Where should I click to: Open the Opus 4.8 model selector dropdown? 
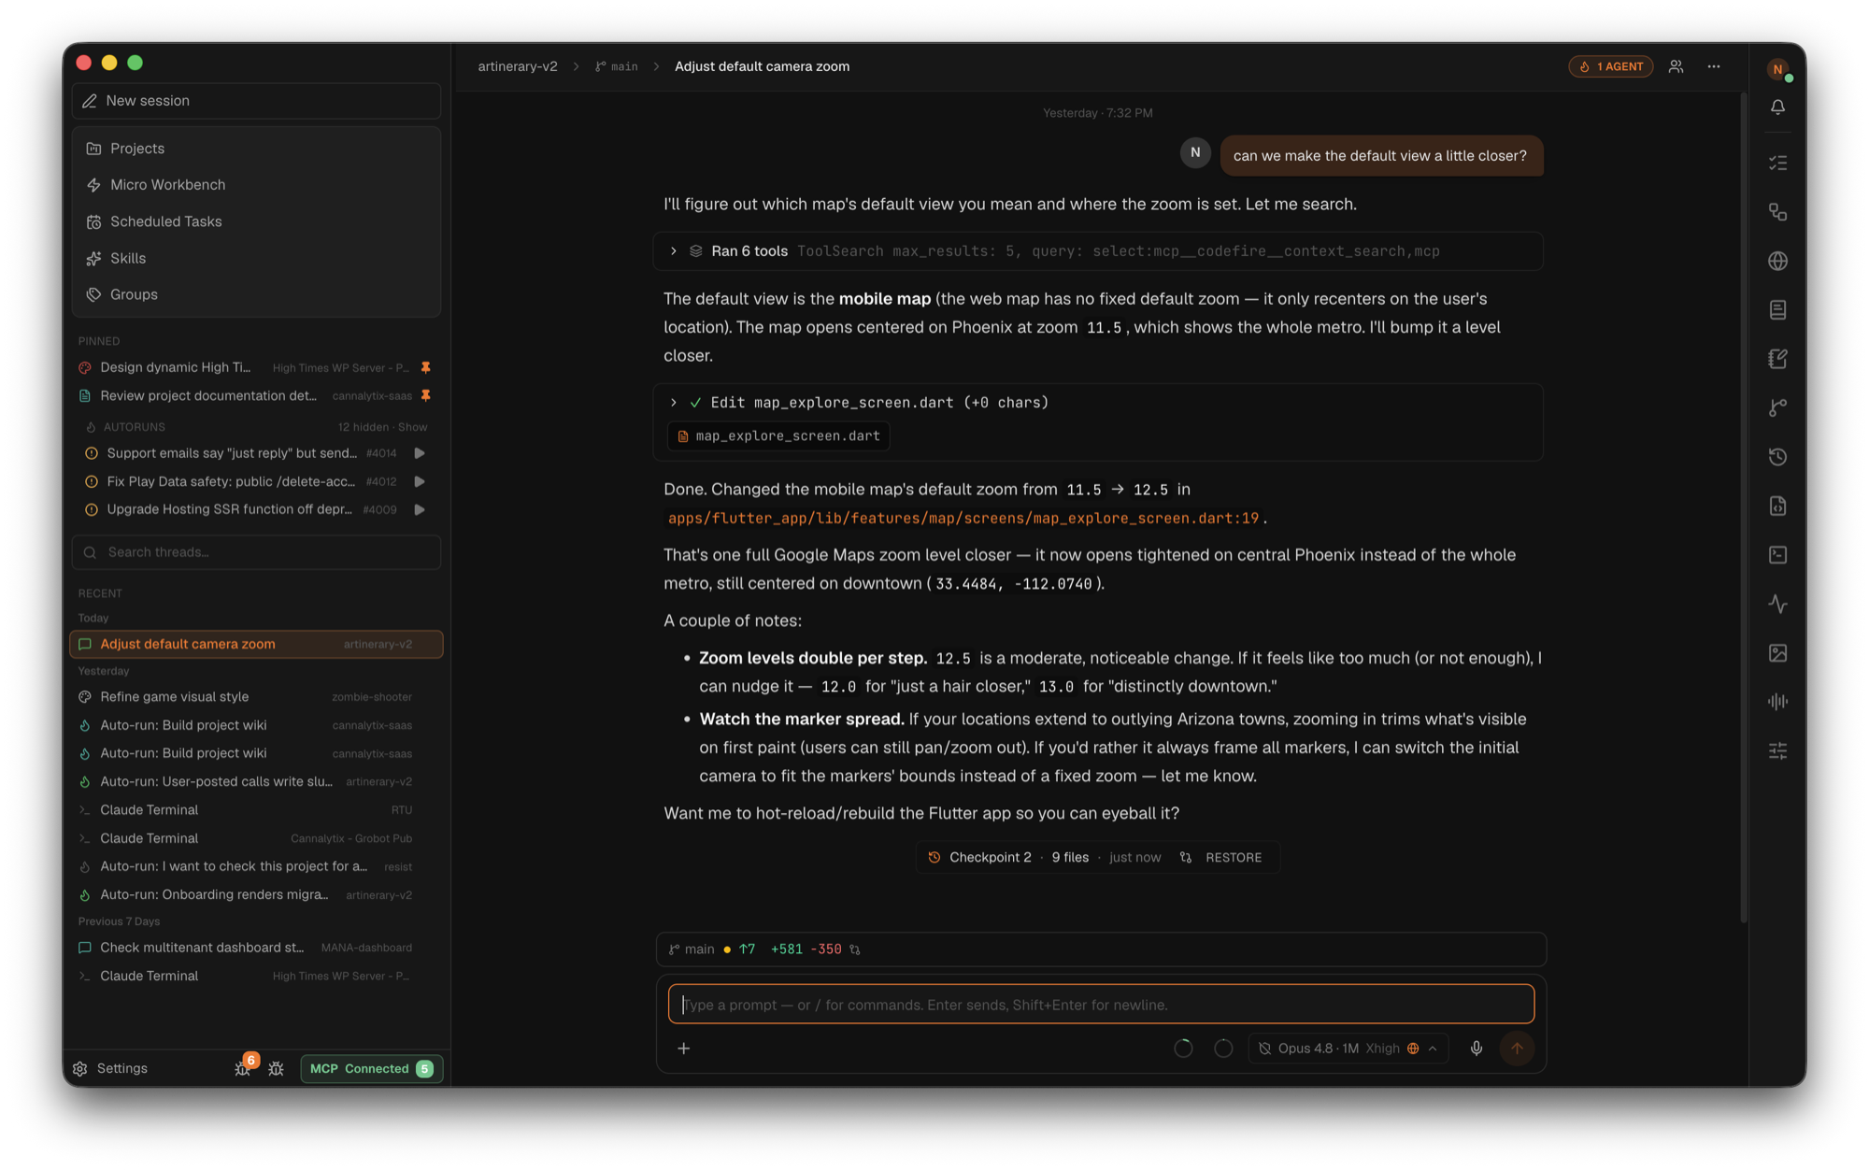click(1348, 1049)
